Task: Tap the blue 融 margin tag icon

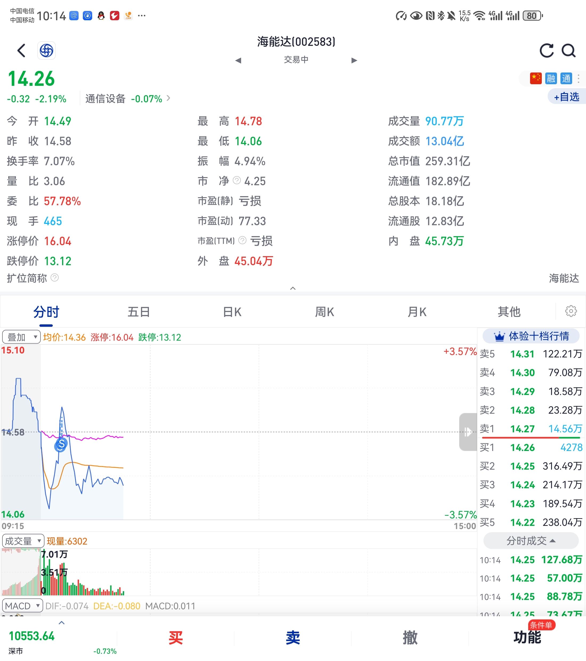Action: (551, 78)
